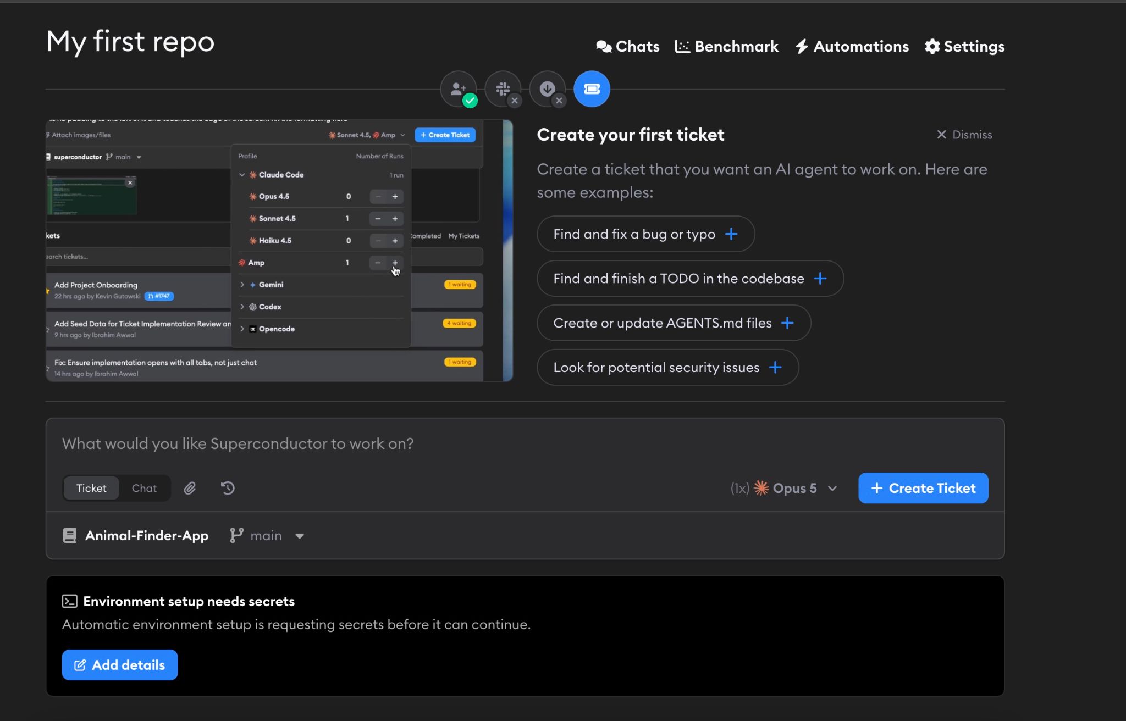Click the paperclip attach icon

coord(190,488)
